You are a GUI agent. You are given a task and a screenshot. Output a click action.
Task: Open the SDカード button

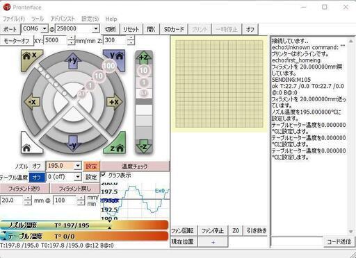pos(174,29)
